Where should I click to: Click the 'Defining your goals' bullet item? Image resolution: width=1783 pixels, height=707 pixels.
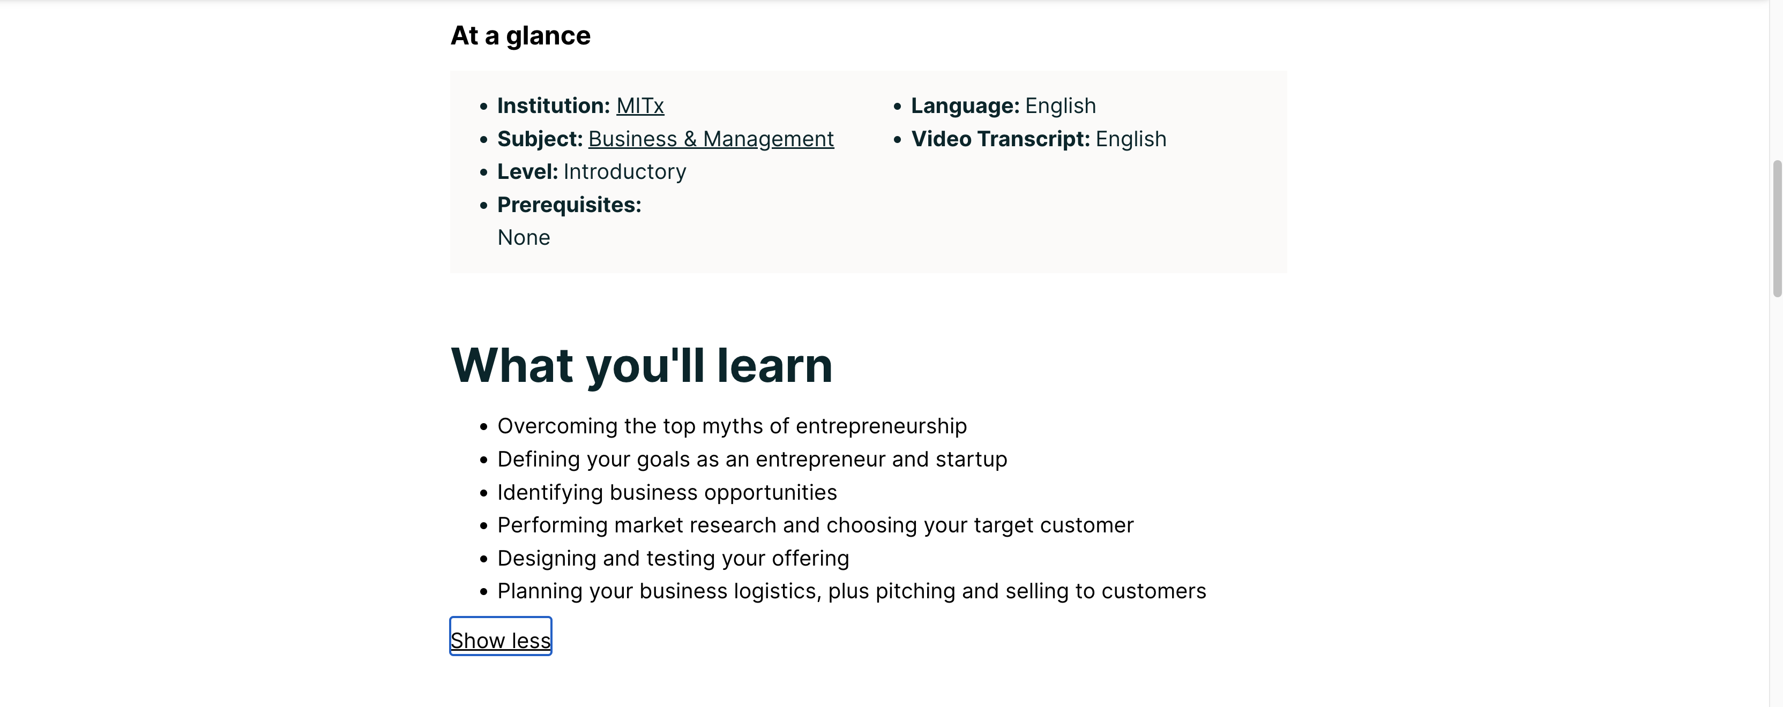[x=752, y=460]
